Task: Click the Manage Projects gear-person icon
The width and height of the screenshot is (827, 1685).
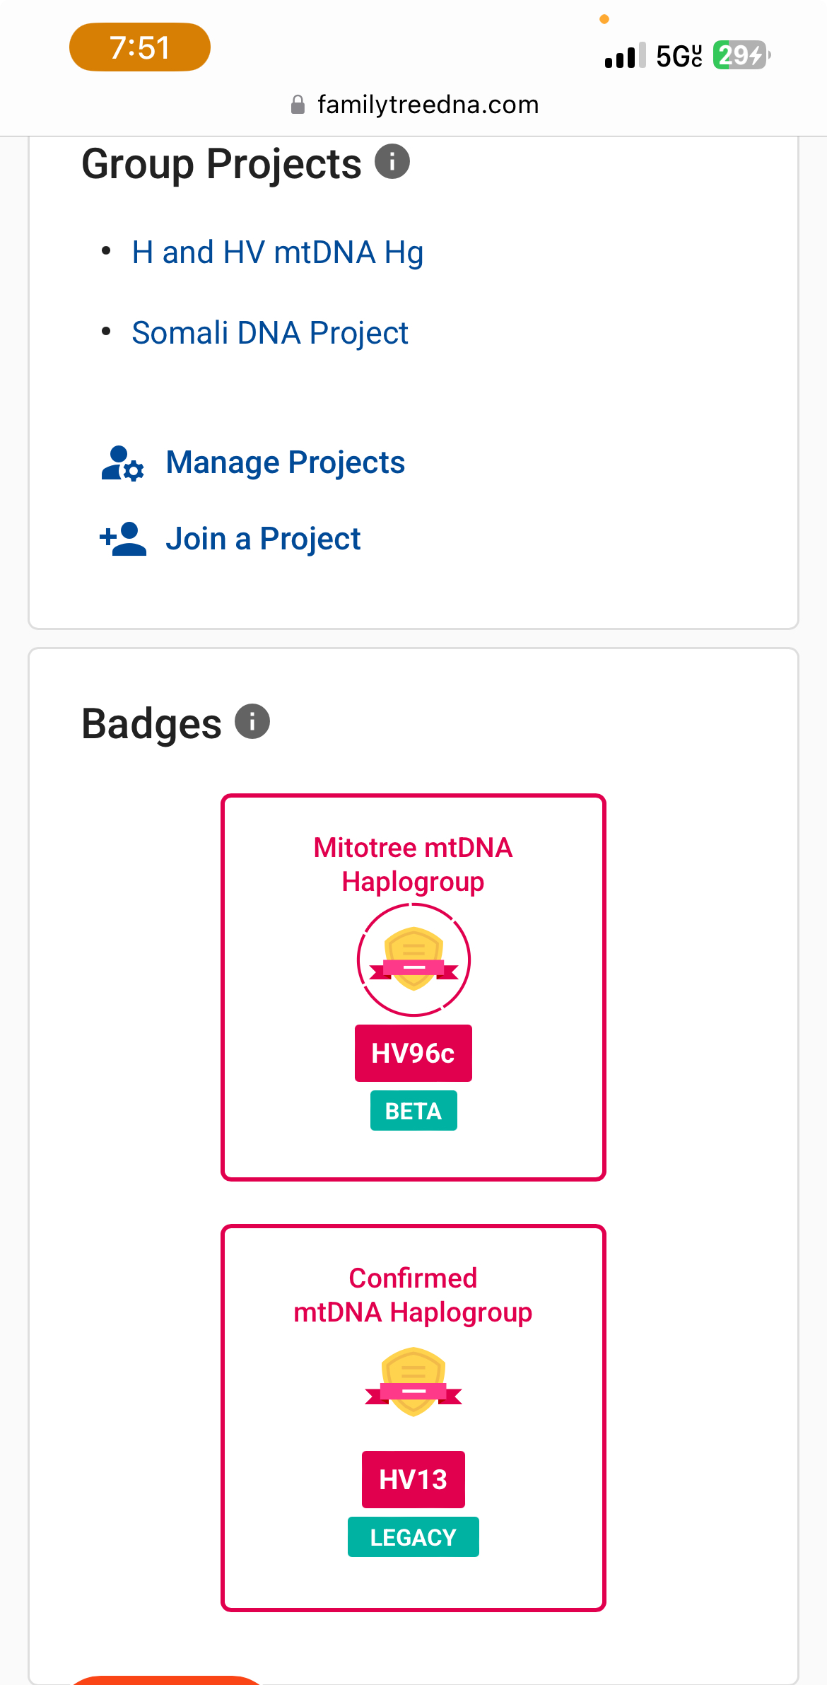Action: [123, 463]
